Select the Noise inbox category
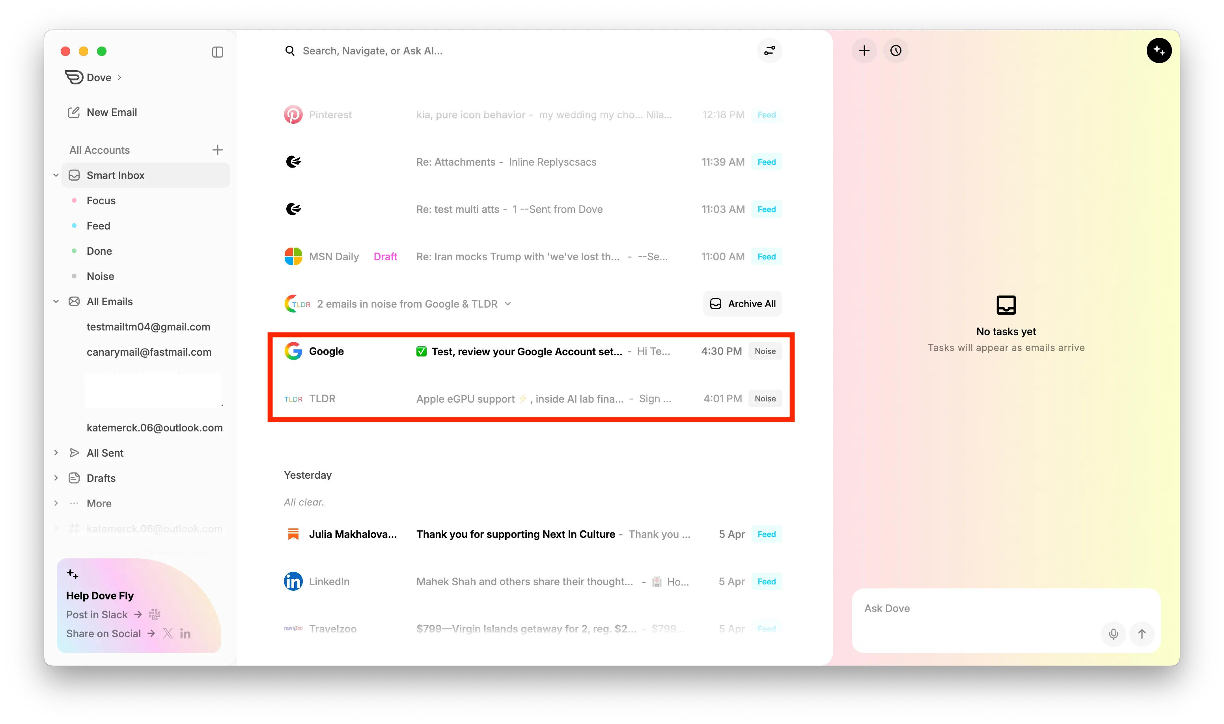The height and width of the screenshot is (724, 1224). [100, 276]
